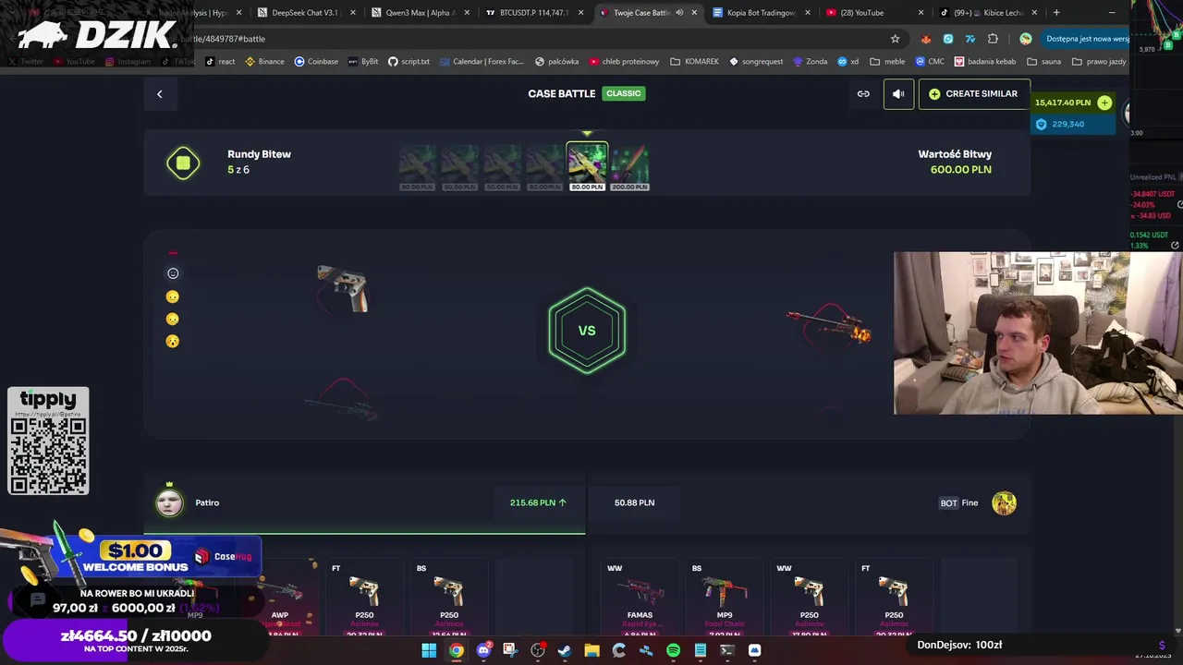1183x665 pixels.
Task: Click the 215.68 PLN player total
Action: tap(538, 502)
